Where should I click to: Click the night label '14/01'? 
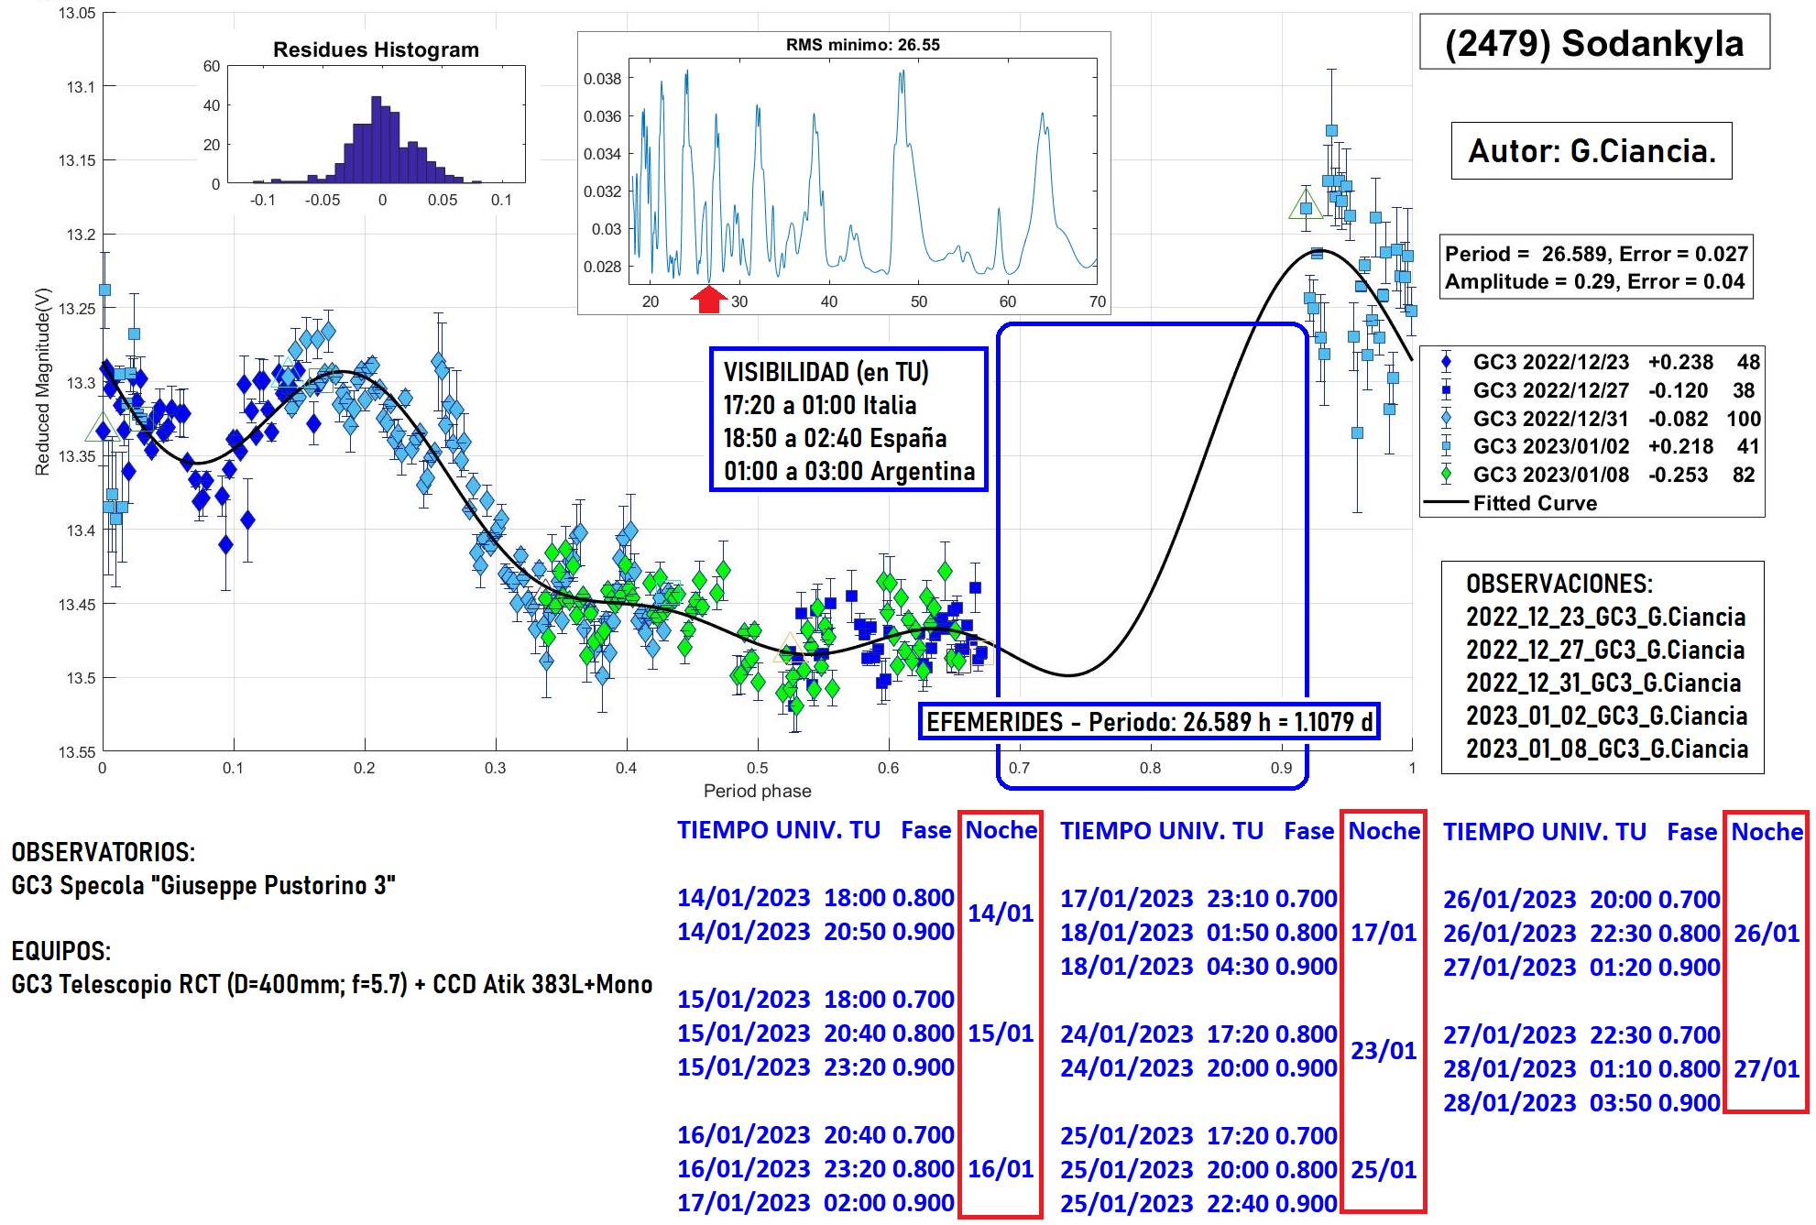tap(1001, 913)
